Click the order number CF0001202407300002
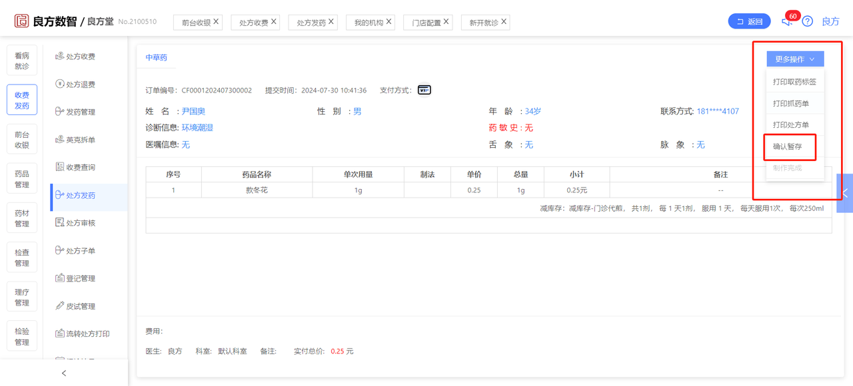The width and height of the screenshot is (853, 386). click(217, 90)
